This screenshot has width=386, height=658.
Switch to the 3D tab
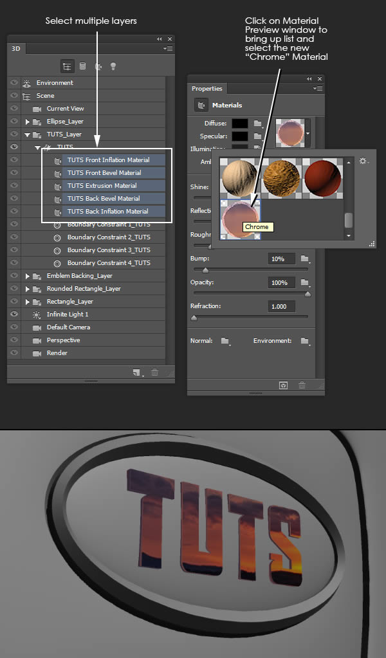16,49
